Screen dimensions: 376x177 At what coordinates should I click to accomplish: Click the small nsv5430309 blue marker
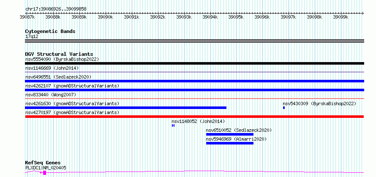point(284,108)
